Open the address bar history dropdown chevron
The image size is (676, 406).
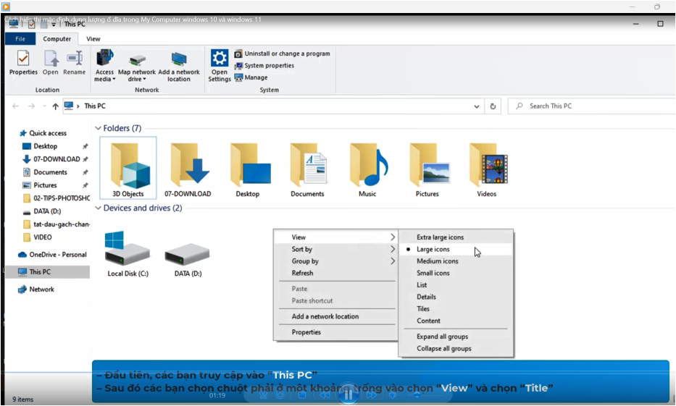477,106
